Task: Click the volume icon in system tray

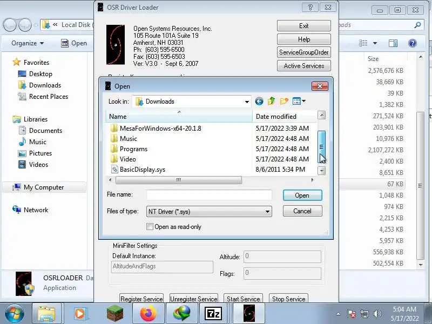Action: click(x=376, y=314)
